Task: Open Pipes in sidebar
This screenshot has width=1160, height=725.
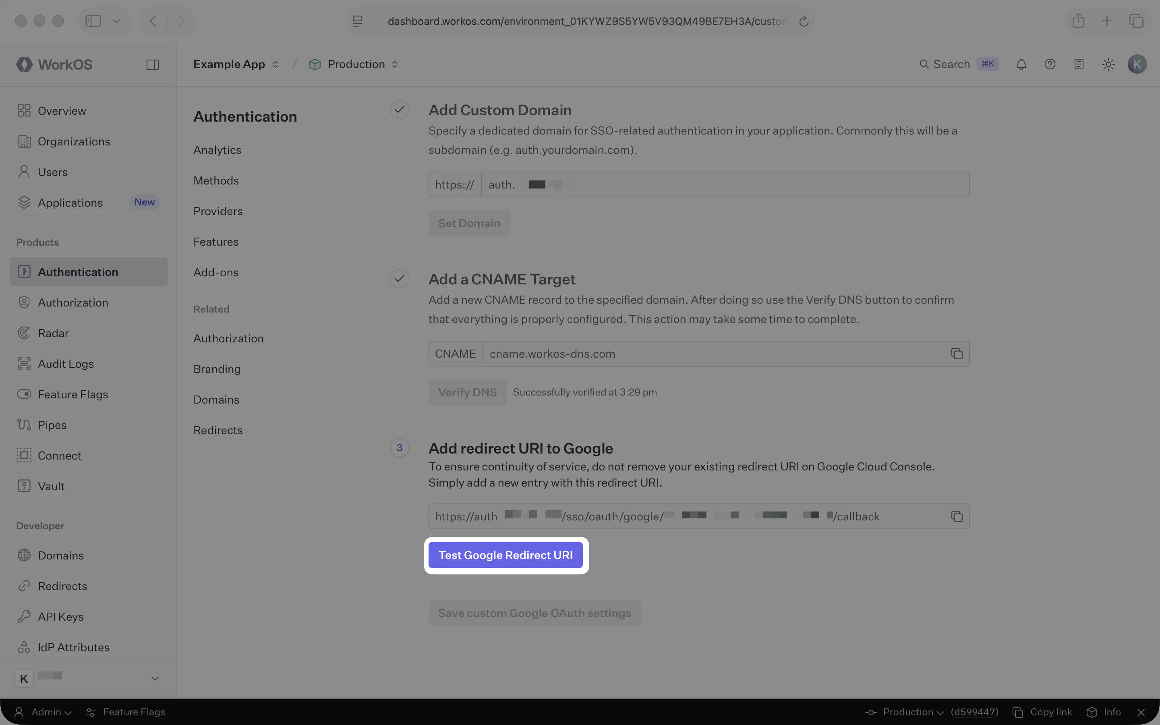Action: pos(89,425)
